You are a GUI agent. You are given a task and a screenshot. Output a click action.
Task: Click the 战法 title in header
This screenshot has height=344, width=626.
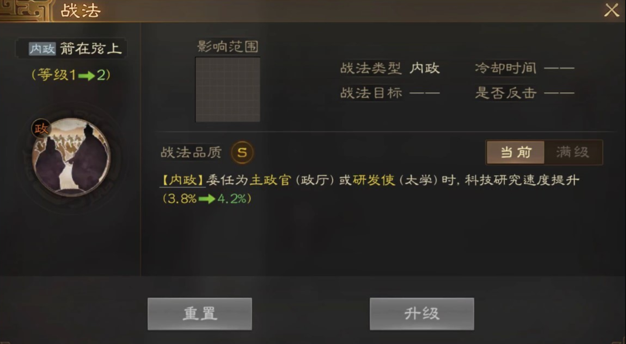point(81,11)
